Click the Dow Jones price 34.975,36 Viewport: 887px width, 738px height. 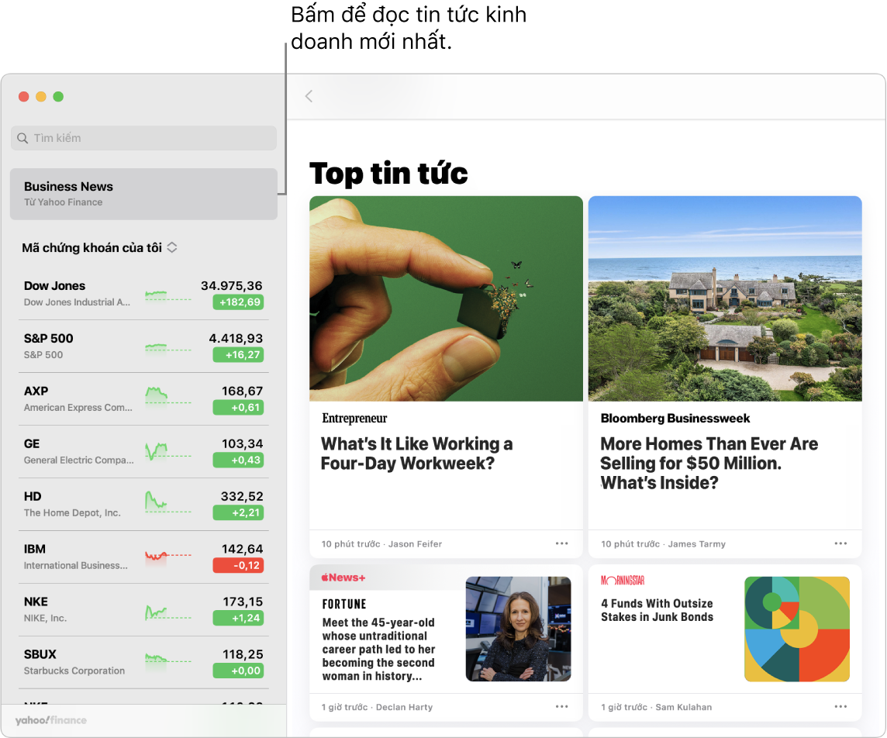click(x=231, y=285)
